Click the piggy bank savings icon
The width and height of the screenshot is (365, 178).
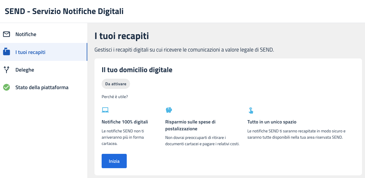click(169, 110)
